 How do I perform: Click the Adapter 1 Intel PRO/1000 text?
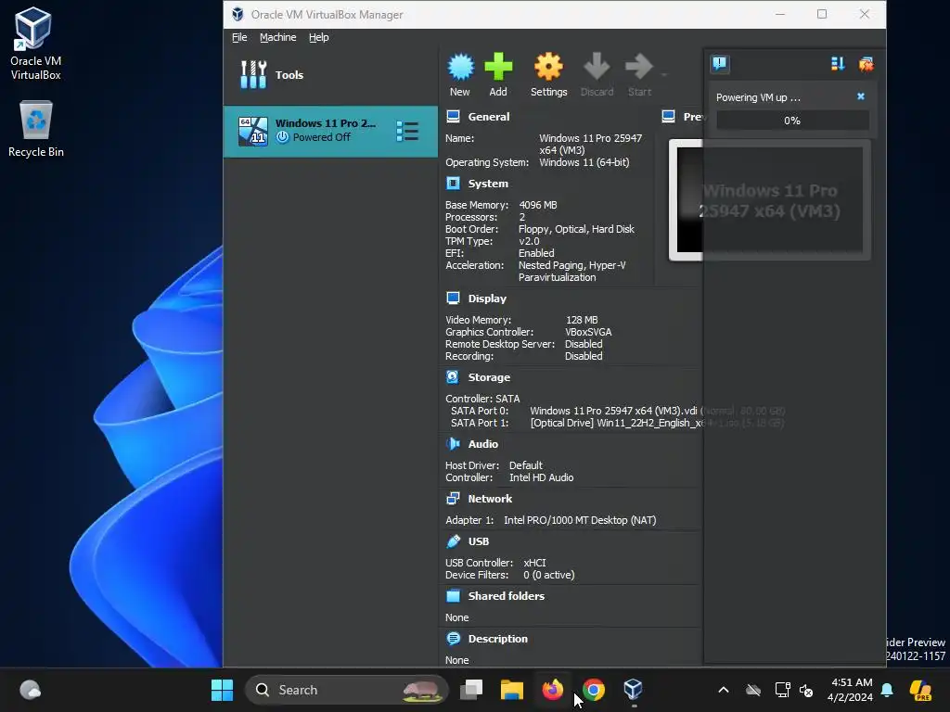pos(580,520)
